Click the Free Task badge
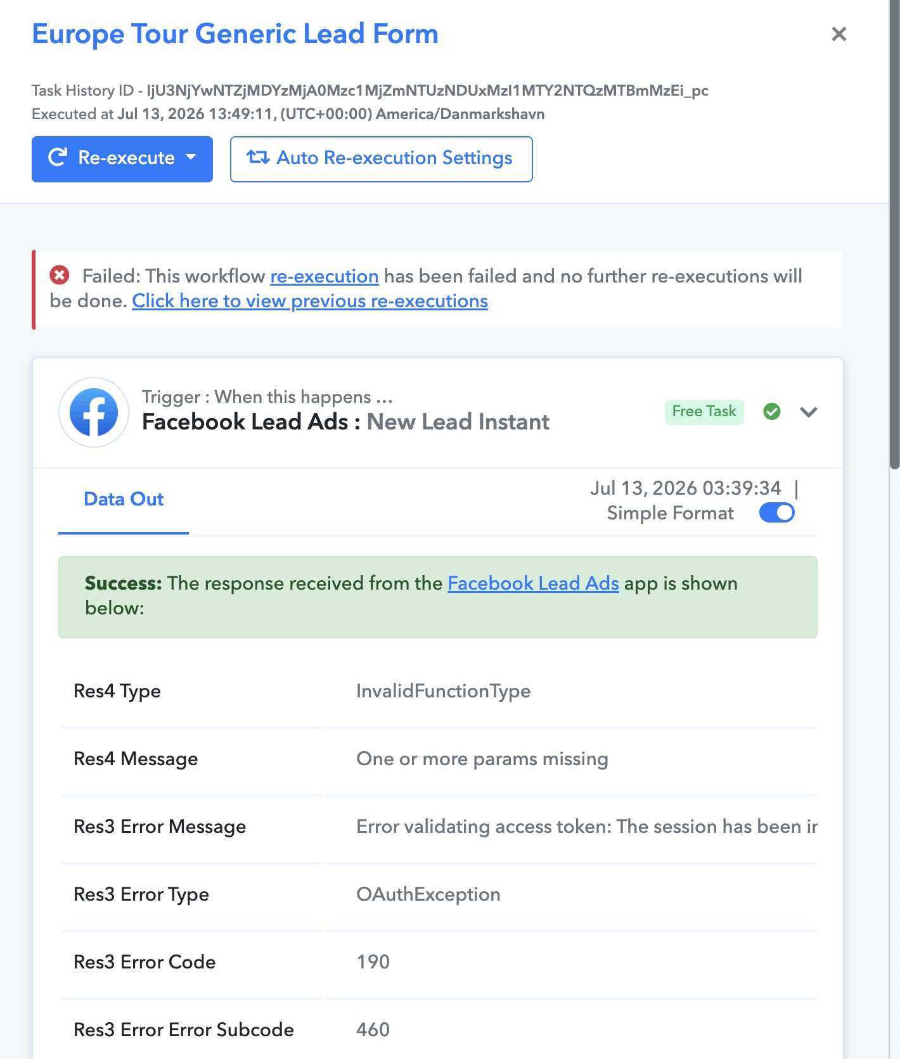 [x=704, y=412]
